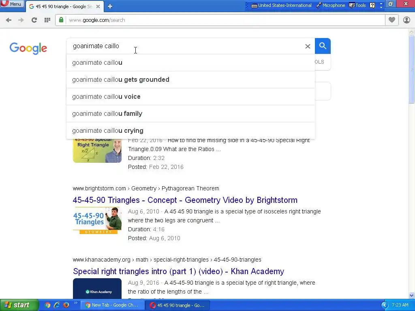Click the 7:23 AM taskbar clock

400,305
